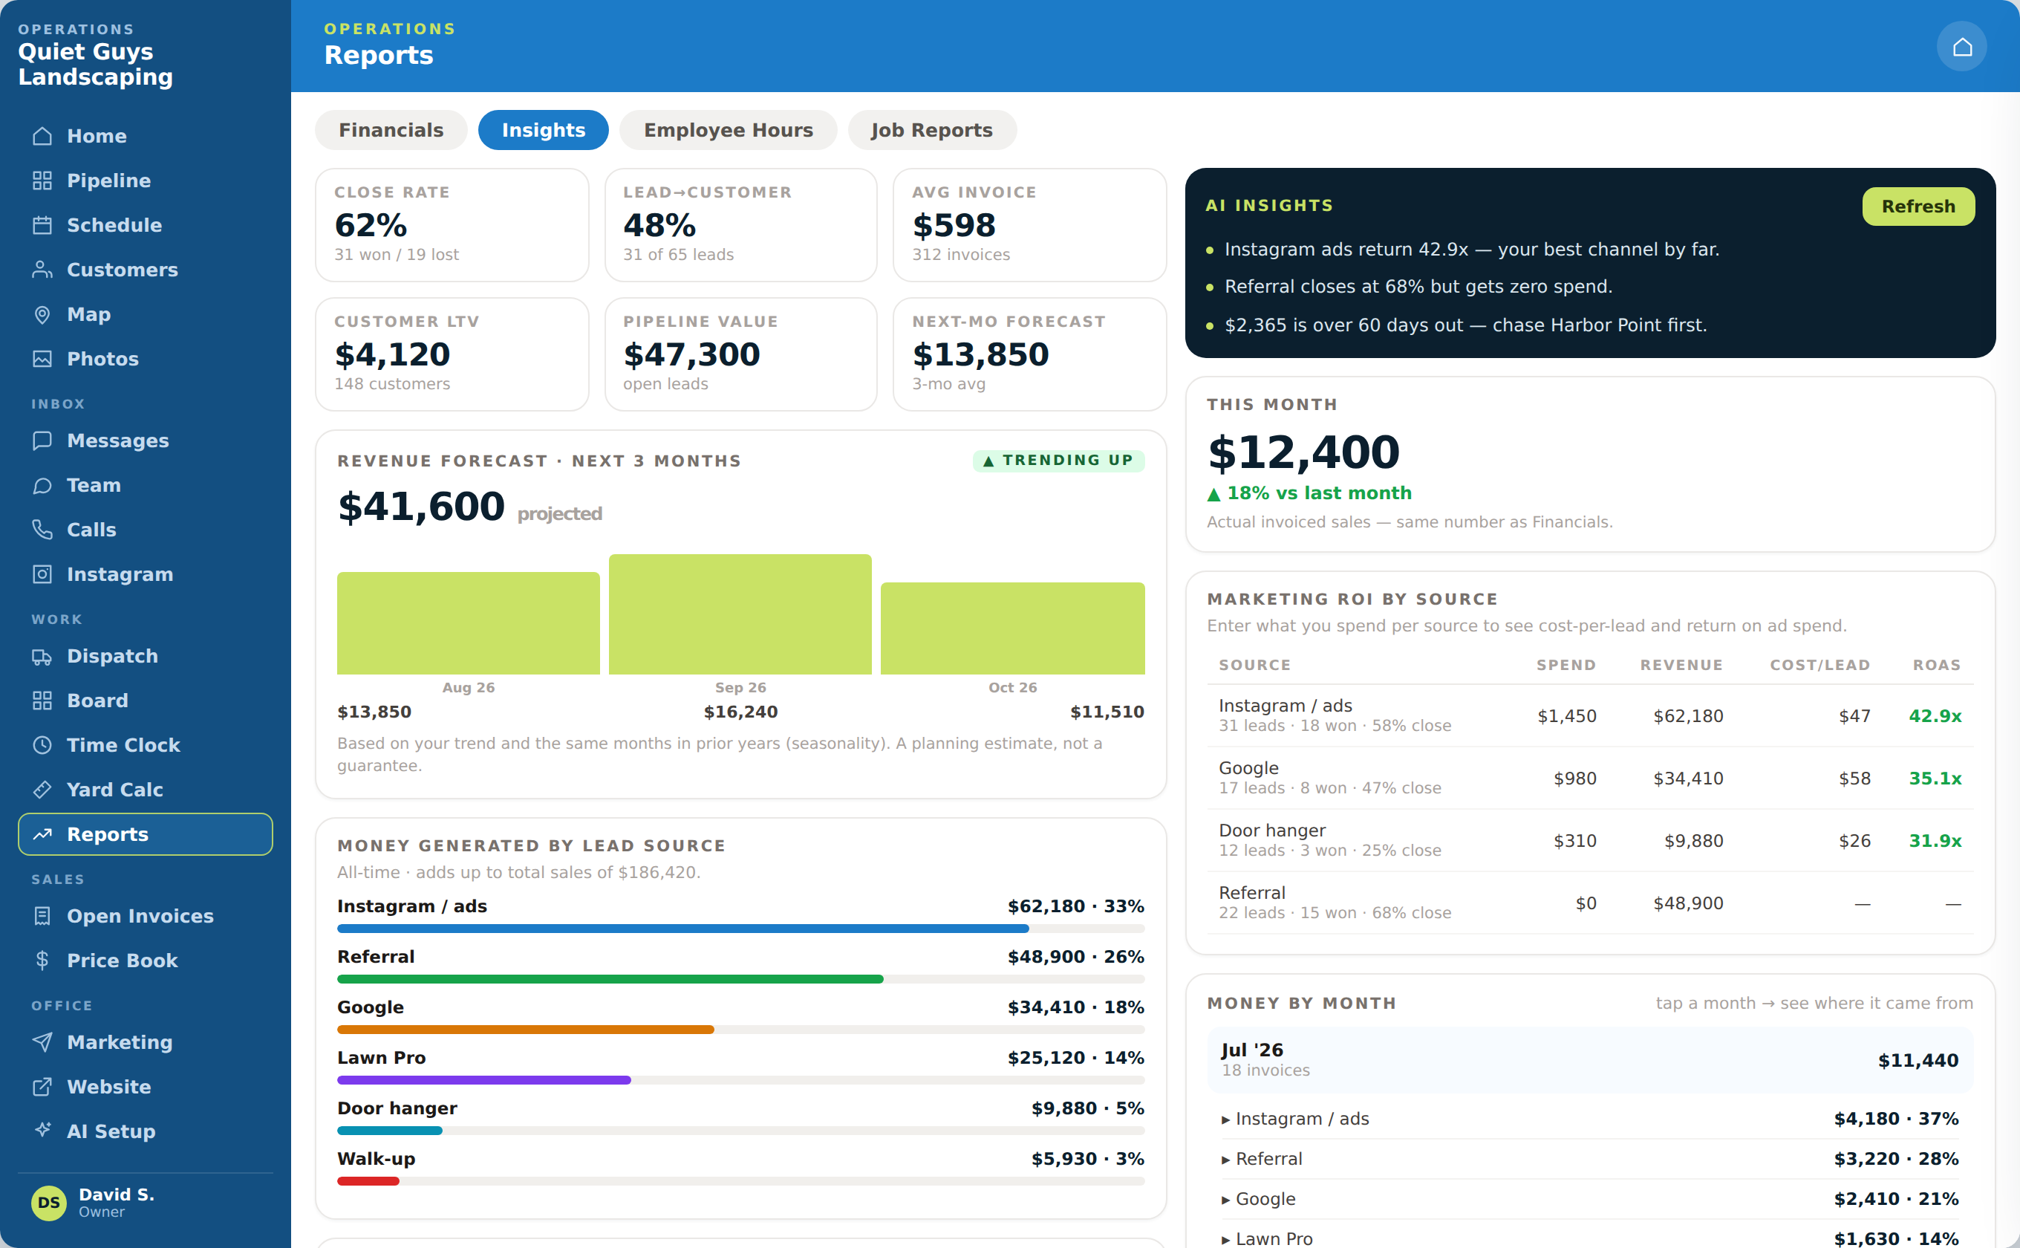Click the Board grid icon
This screenshot has width=2020, height=1248.
[42, 701]
